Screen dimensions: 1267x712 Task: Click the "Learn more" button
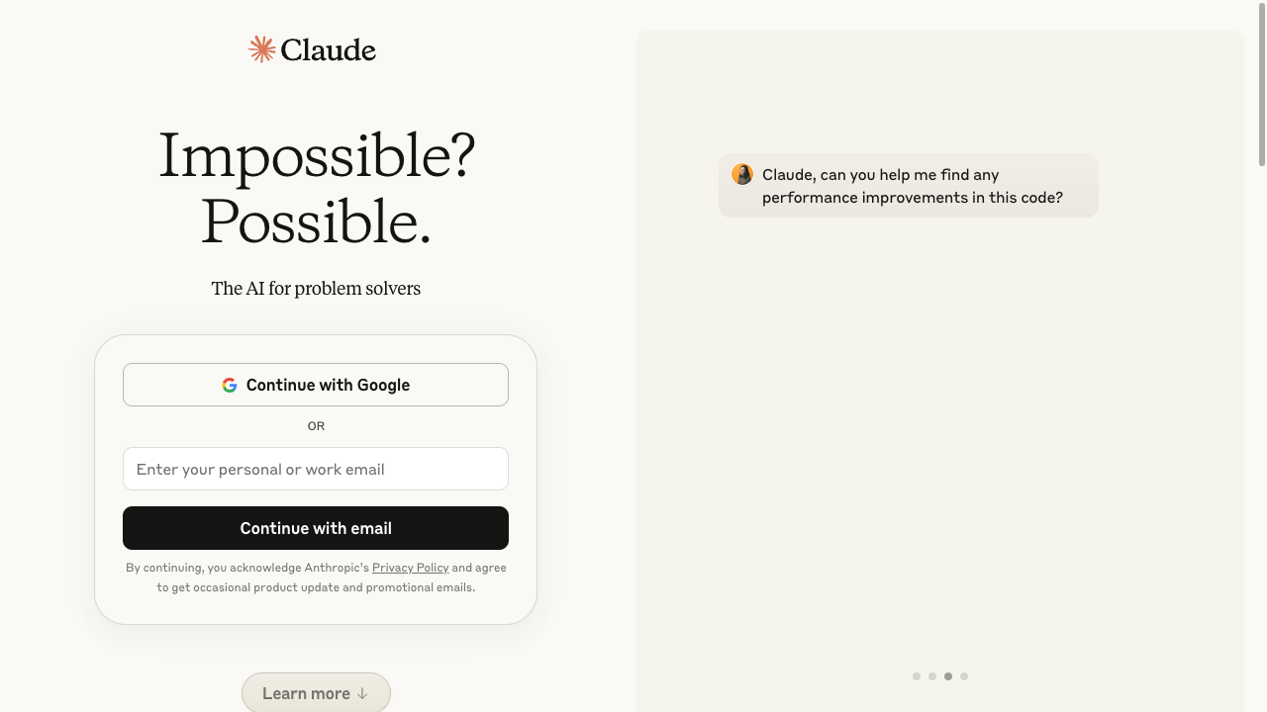[316, 692]
